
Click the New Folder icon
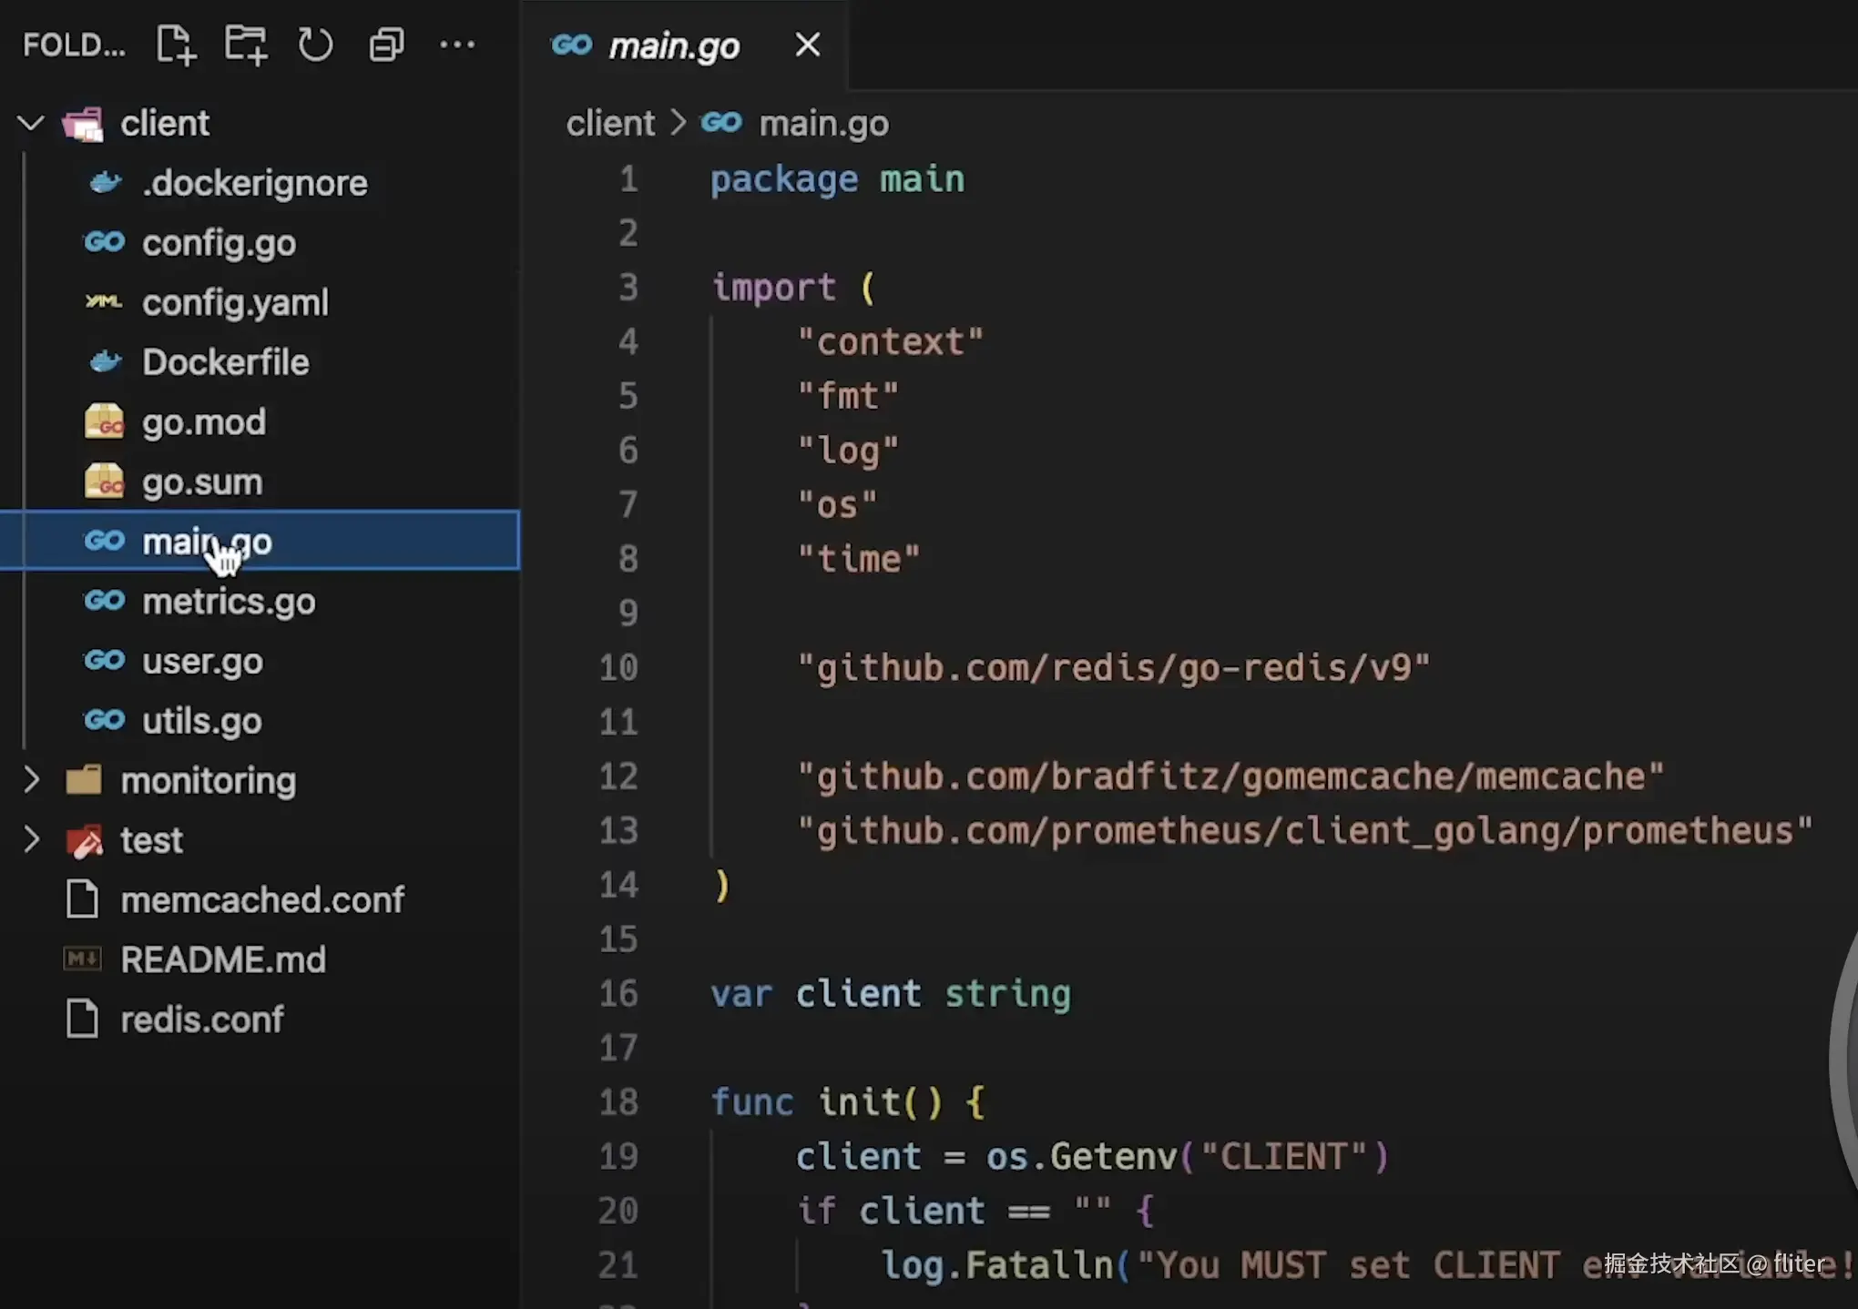(246, 45)
